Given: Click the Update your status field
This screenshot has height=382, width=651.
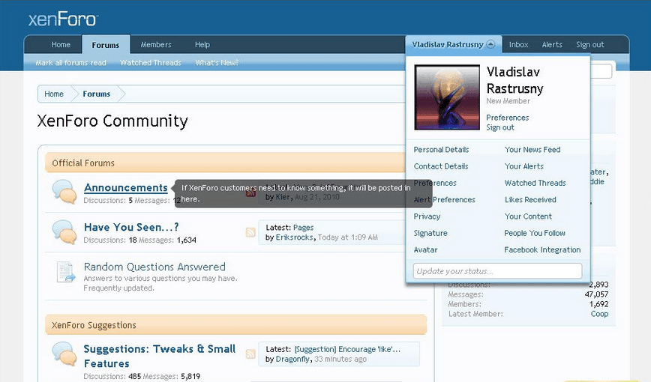Looking at the screenshot, I should pyautogui.click(x=497, y=271).
